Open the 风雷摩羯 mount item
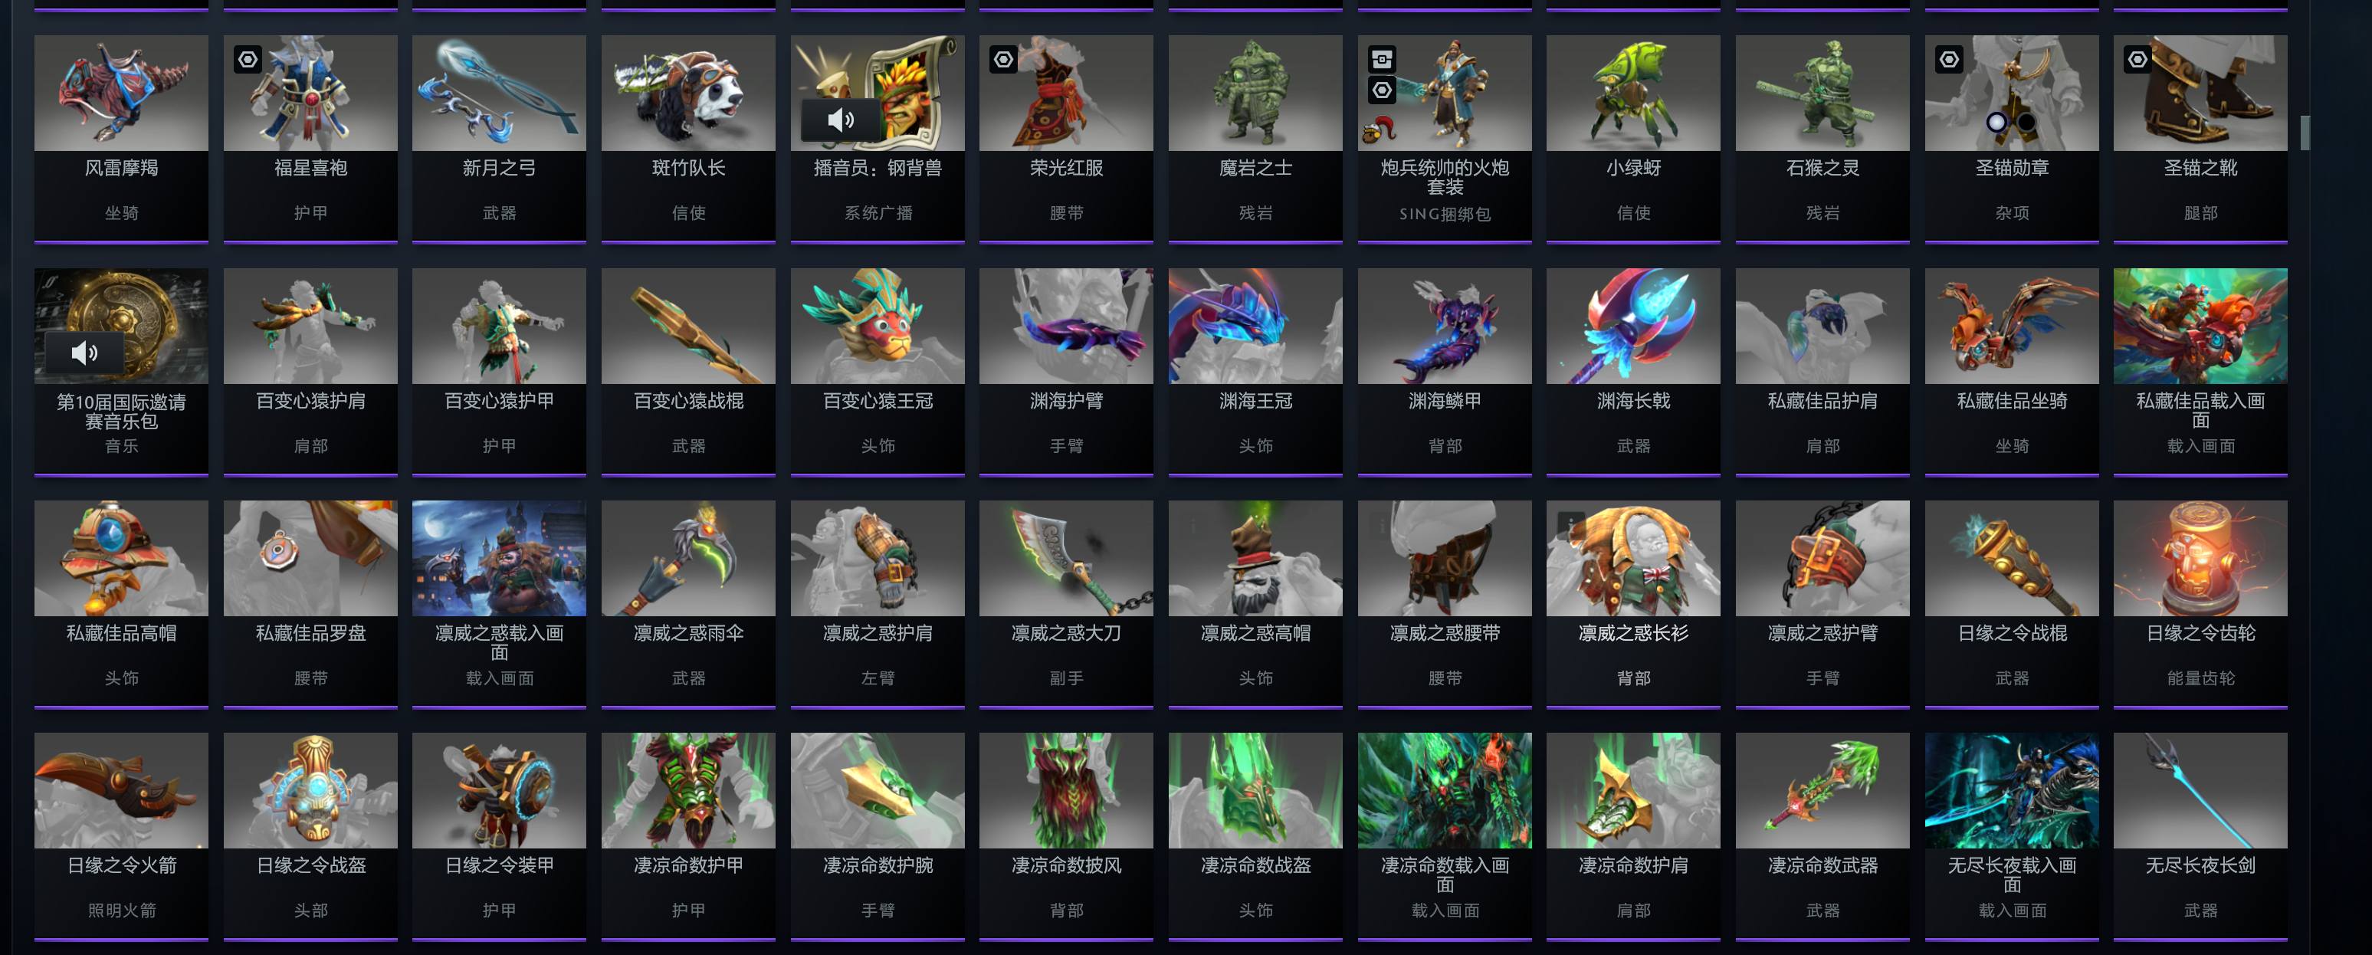Image resolution: width=2372 pixels, height=955 pixels. [x=122, y=138]
